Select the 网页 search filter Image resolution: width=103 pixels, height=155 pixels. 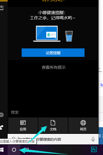[83, 125]
